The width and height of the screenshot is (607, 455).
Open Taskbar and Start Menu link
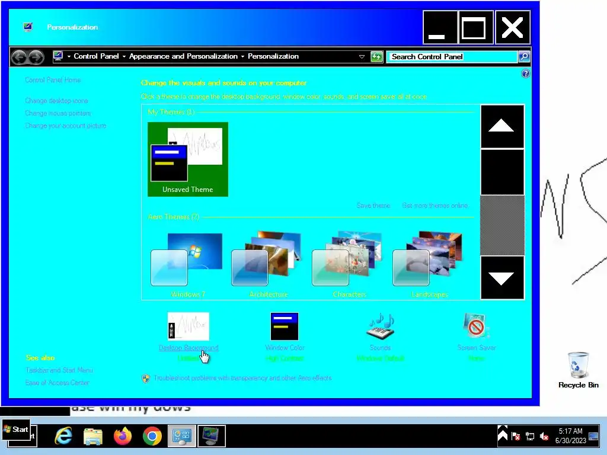[x=59, y=370]
